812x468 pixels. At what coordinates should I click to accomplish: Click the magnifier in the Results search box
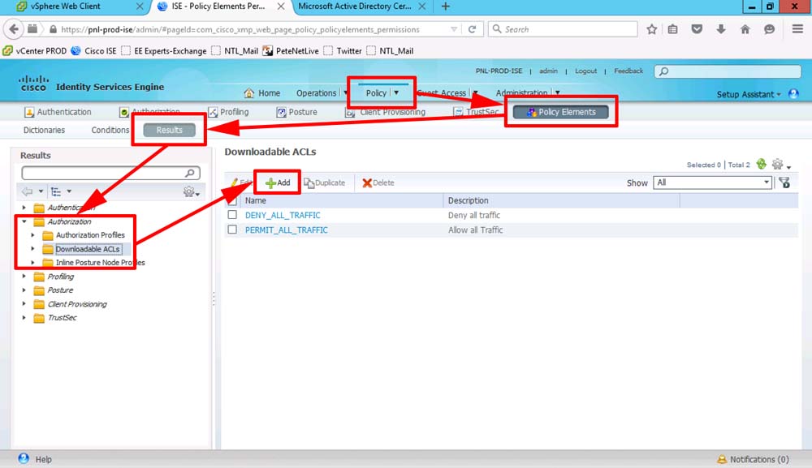click(190, 173)
